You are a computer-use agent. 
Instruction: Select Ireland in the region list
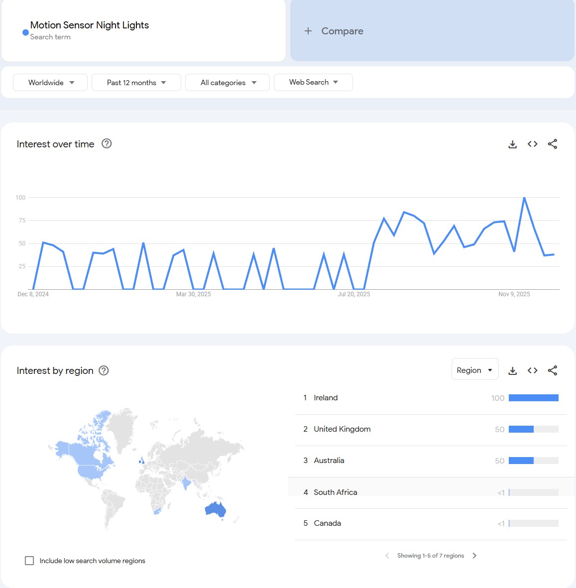coord(326,398)
